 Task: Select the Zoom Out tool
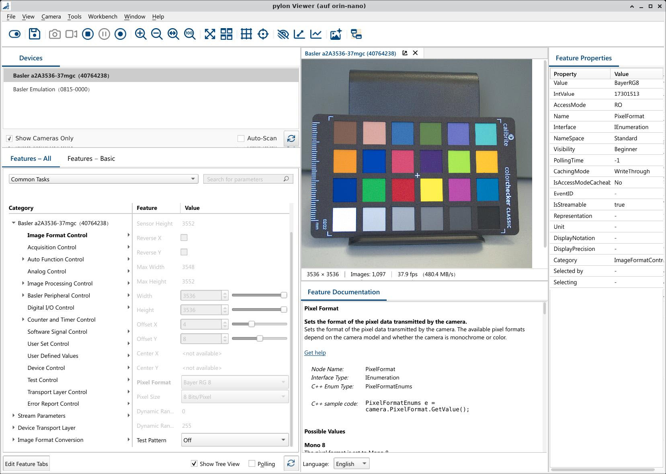tap(157, 34)
